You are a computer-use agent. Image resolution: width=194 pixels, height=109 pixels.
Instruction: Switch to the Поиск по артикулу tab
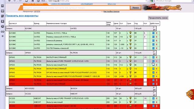[34, 4]
